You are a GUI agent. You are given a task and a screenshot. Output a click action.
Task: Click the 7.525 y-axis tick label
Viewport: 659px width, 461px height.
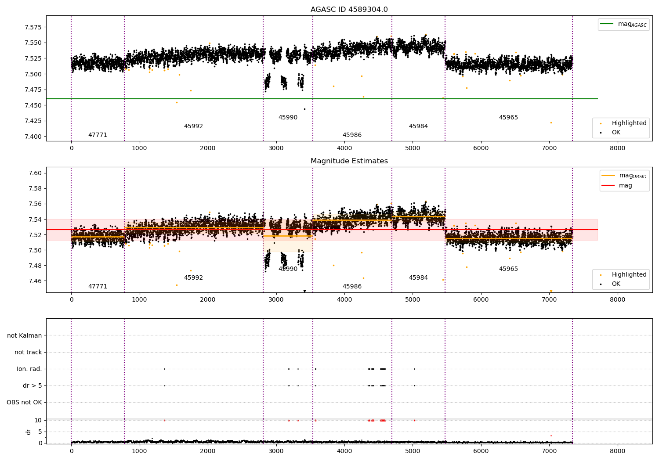33,58
